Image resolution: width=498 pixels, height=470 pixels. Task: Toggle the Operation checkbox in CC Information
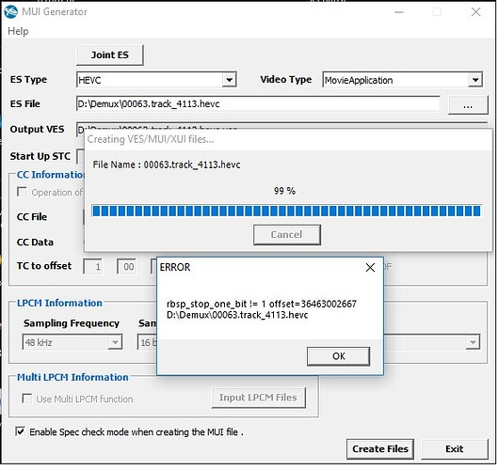[x=22, y=192]
